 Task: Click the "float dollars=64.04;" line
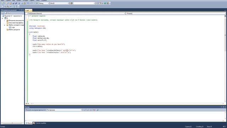tap(41, 38)
